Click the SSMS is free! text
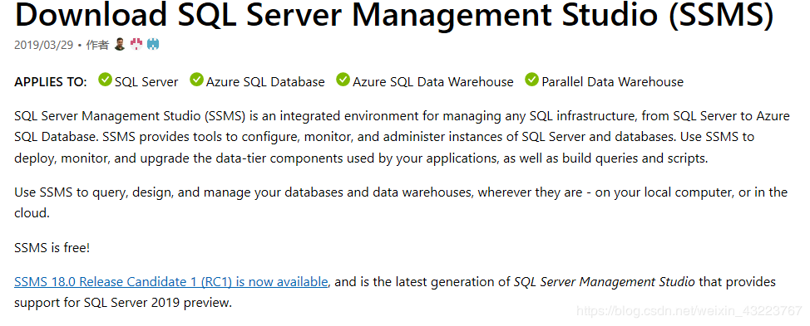The image size is (810, 326). point(52,248)
